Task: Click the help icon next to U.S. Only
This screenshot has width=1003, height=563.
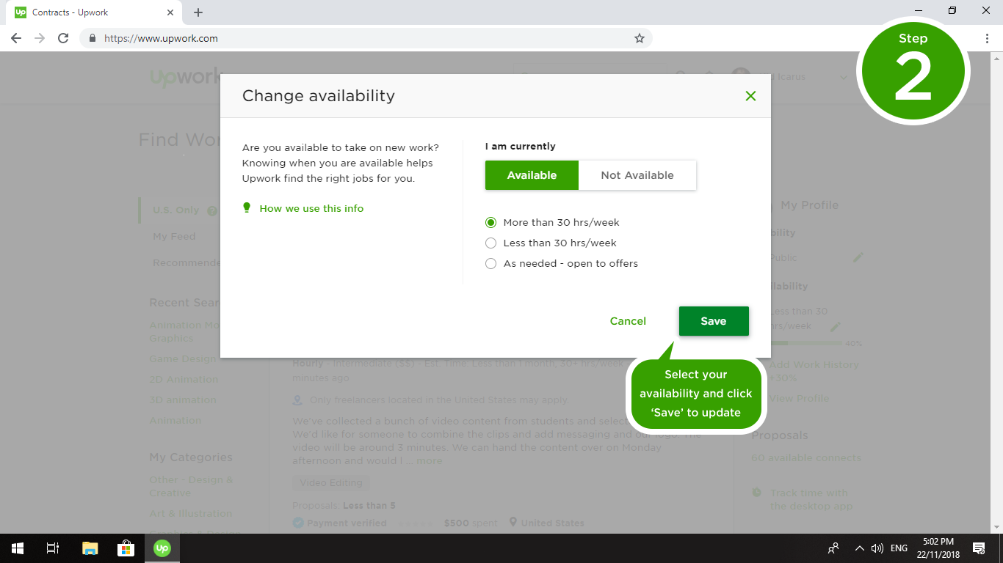Action: [212, 210]
